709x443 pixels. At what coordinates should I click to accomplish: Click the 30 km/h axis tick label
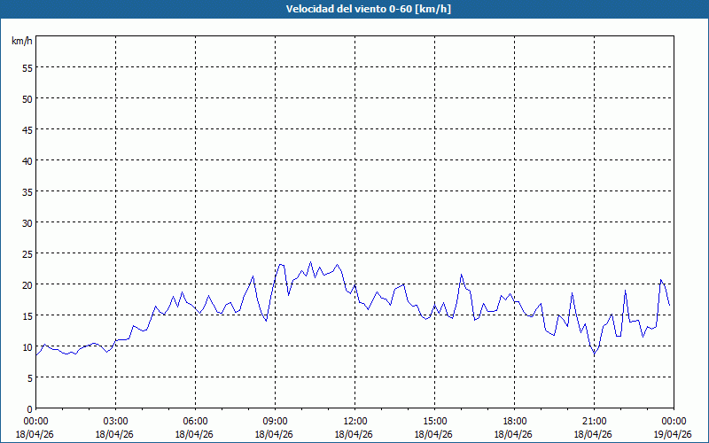pos(27,222)
